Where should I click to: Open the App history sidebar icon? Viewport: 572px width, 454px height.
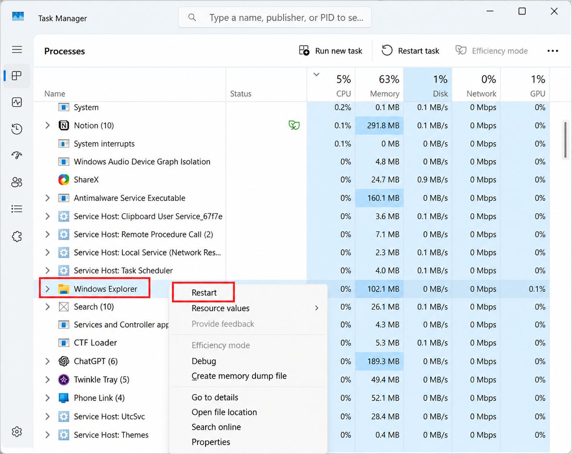click(x=17, y=129)
